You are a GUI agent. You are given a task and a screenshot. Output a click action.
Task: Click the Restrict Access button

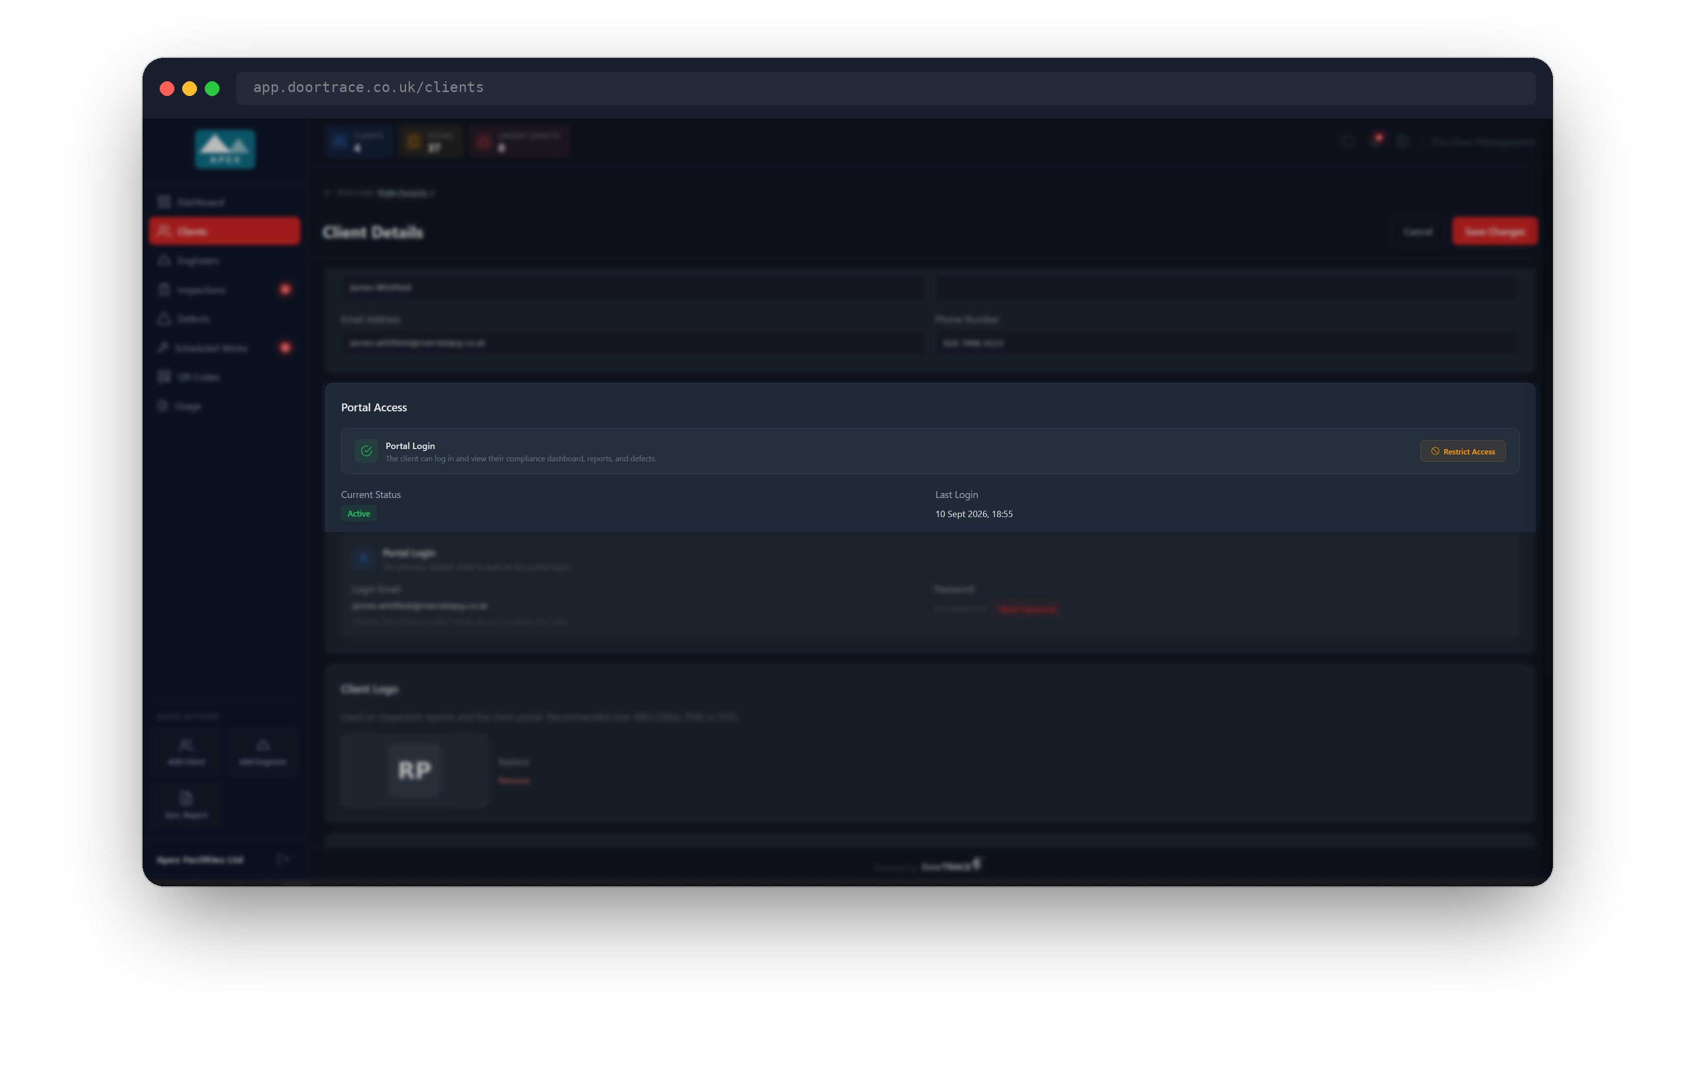pos(1462,451)
